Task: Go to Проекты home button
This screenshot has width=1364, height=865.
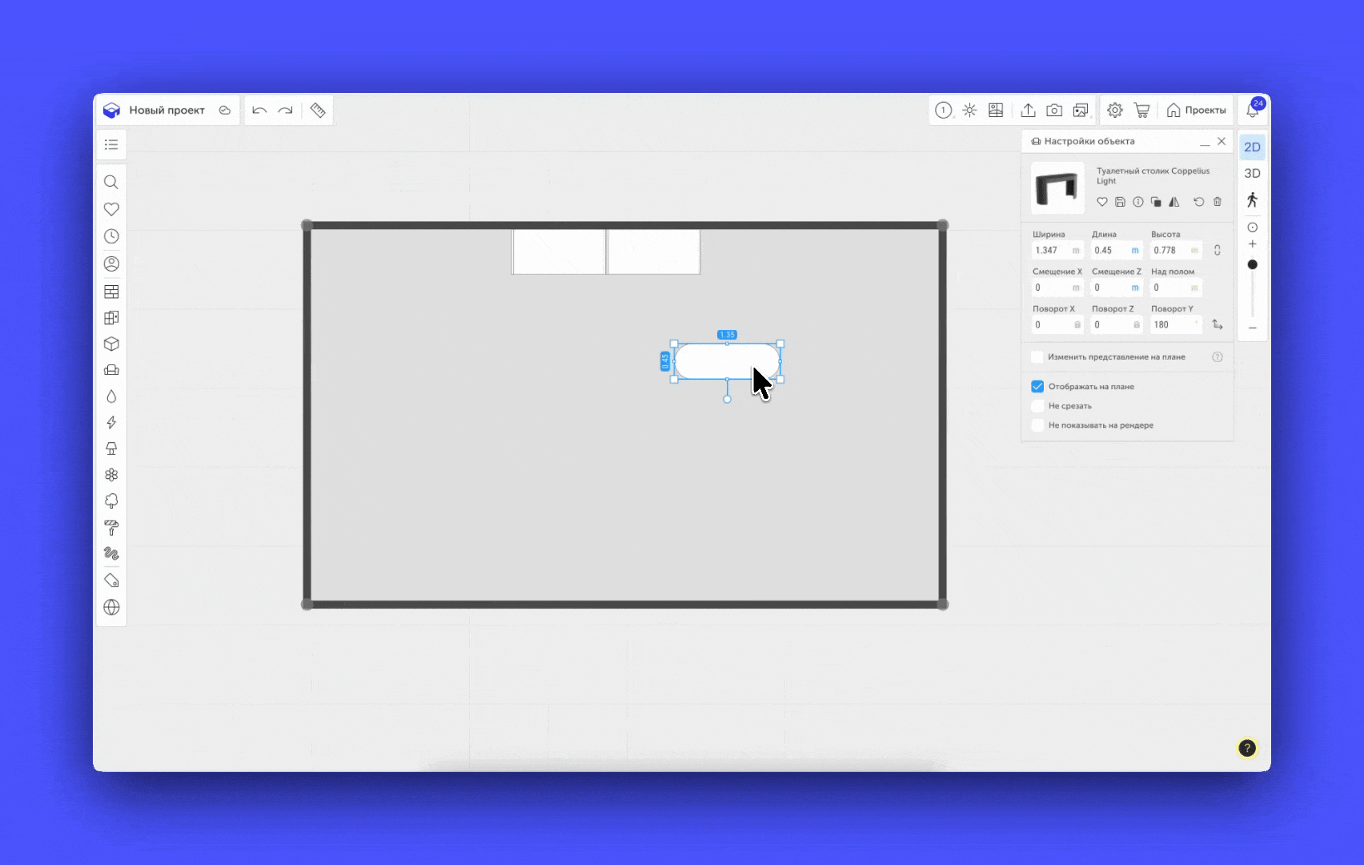Action: [1196, 111]
